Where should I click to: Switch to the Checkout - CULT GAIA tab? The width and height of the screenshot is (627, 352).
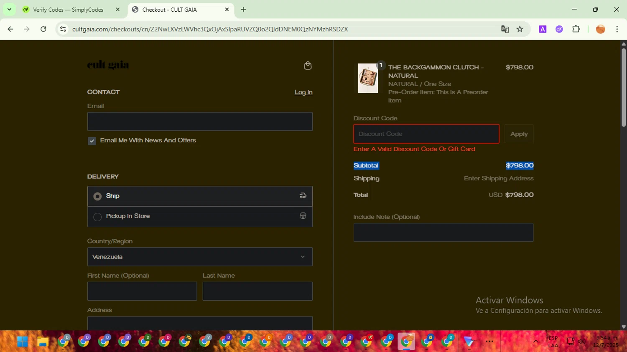[x=169, y=10]
